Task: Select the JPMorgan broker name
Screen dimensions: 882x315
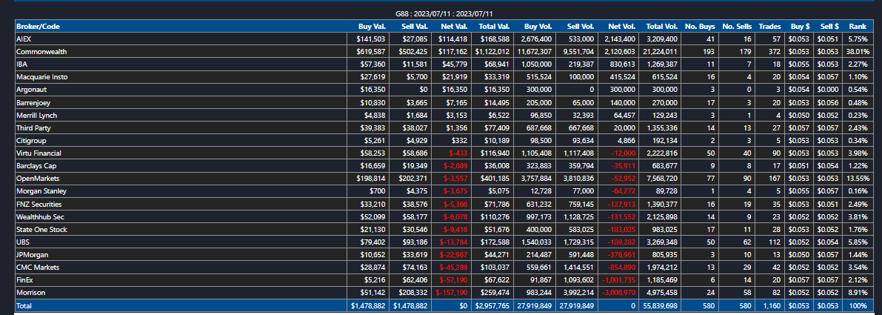Action: (x=32, y=255)
